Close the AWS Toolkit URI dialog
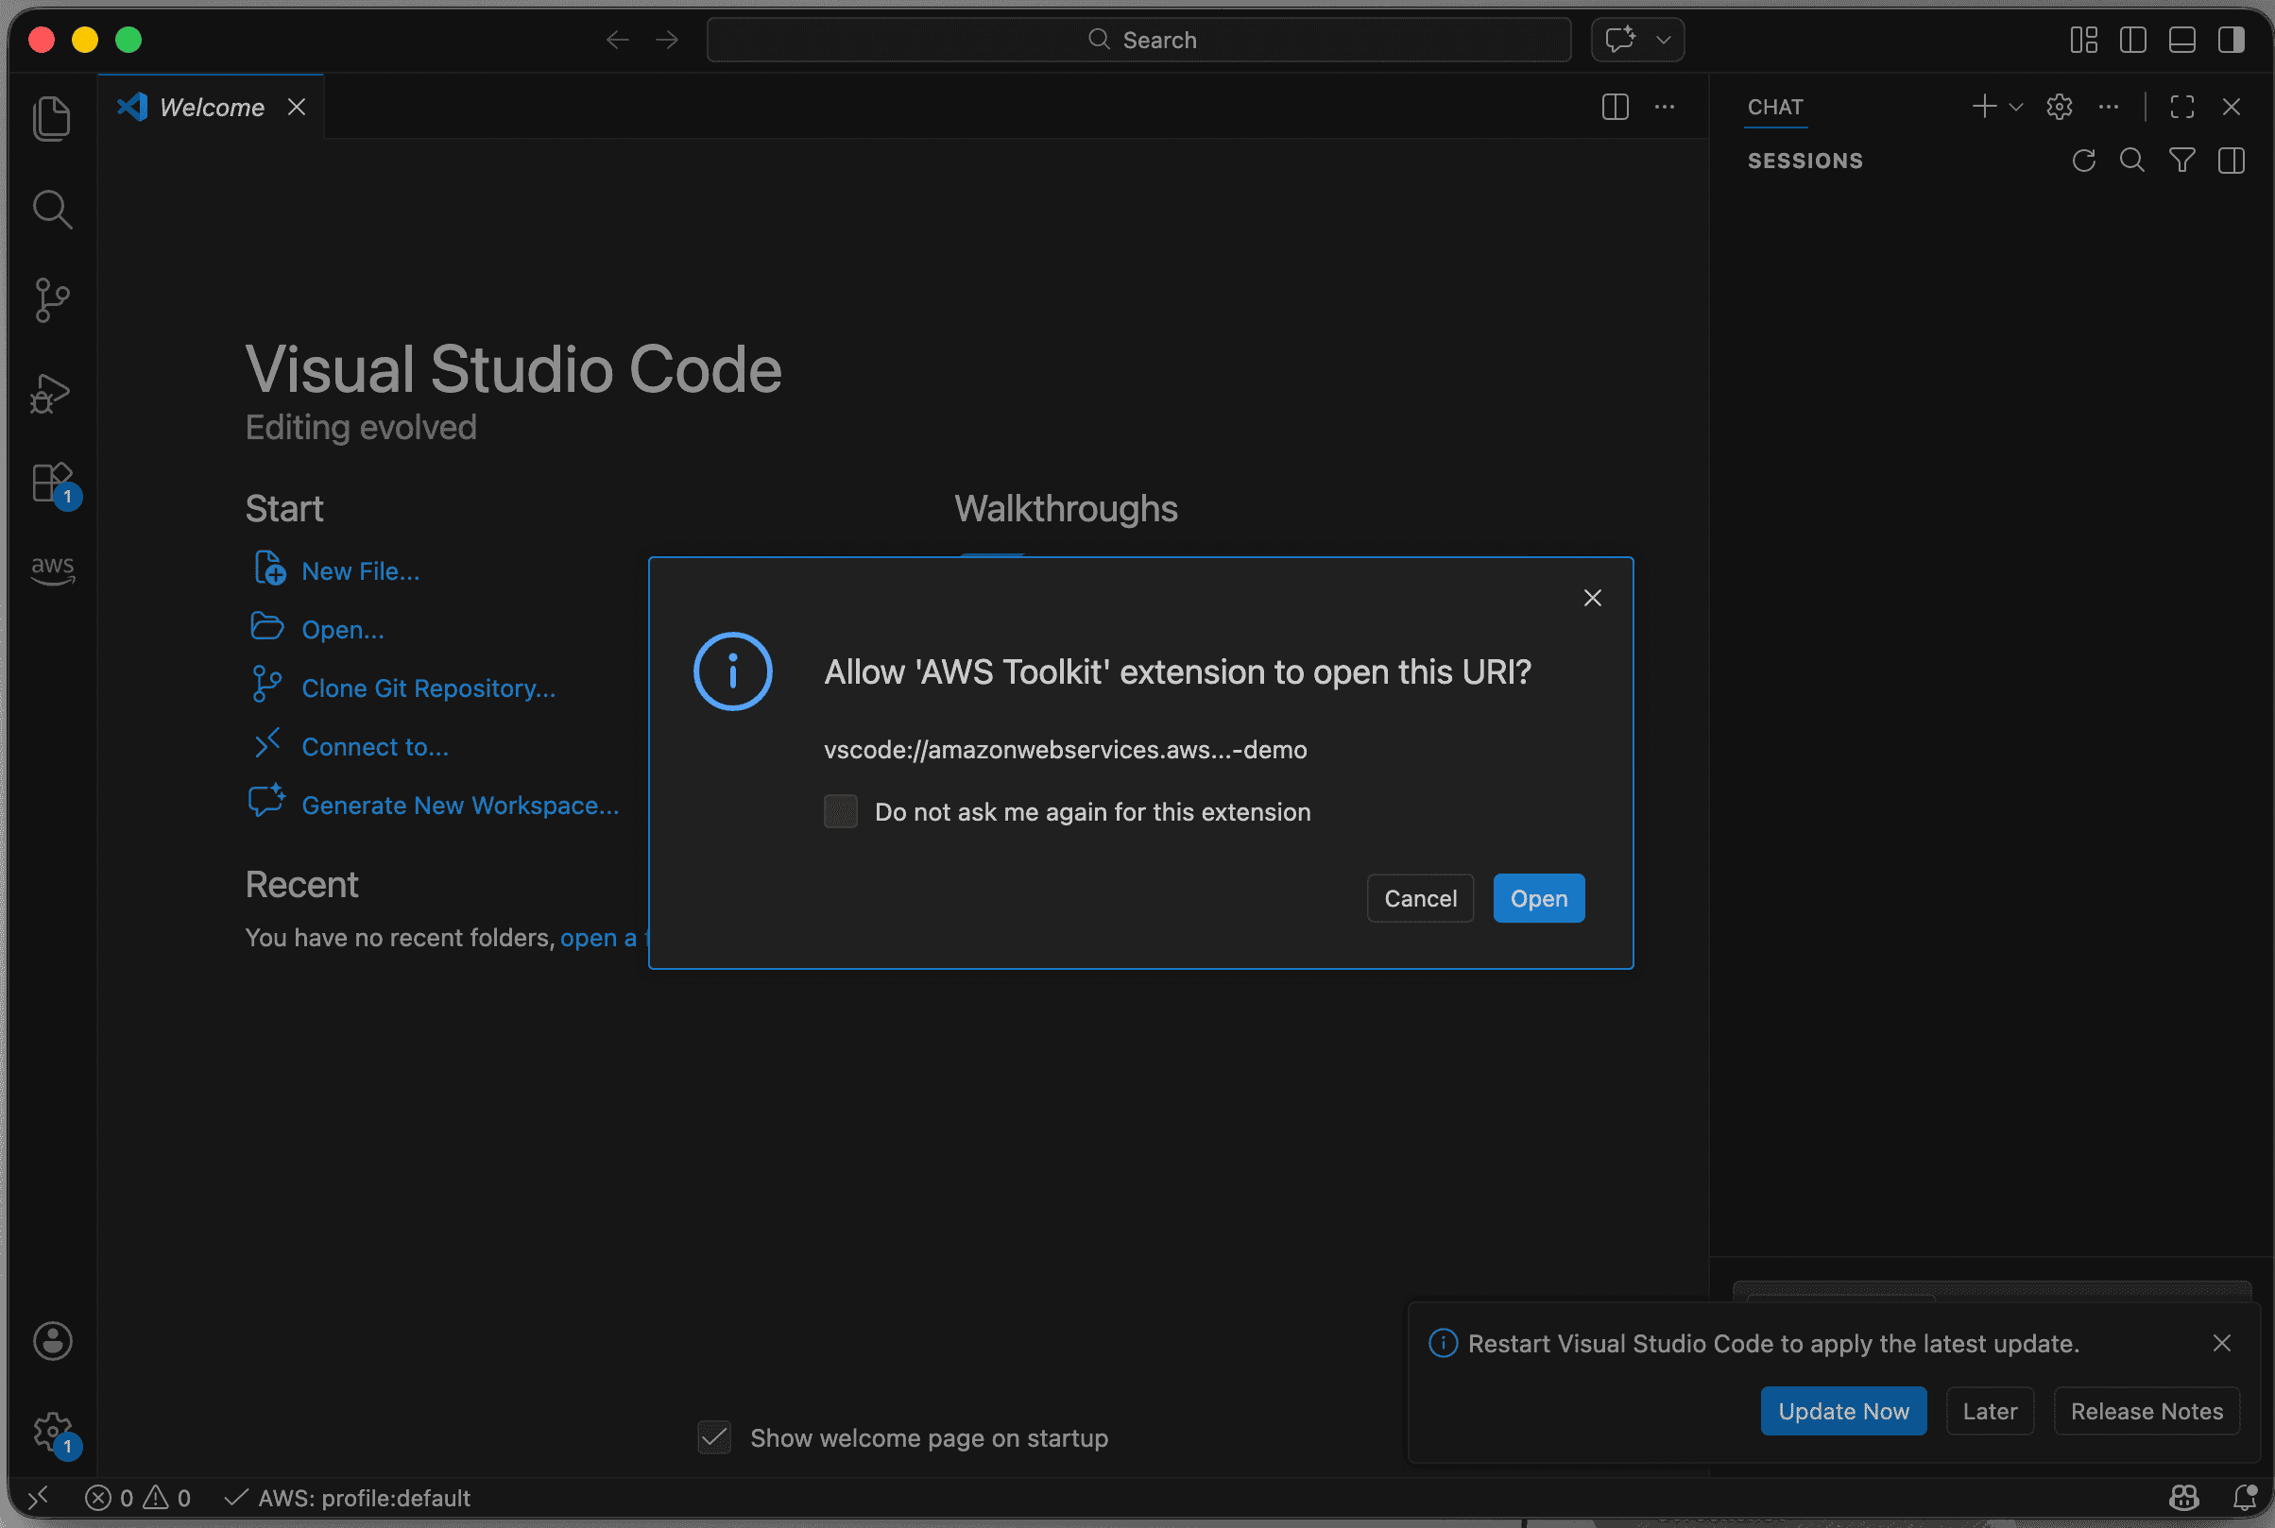The height and width of the screenshot is (1528, 2275). (x=1592, y=598)
